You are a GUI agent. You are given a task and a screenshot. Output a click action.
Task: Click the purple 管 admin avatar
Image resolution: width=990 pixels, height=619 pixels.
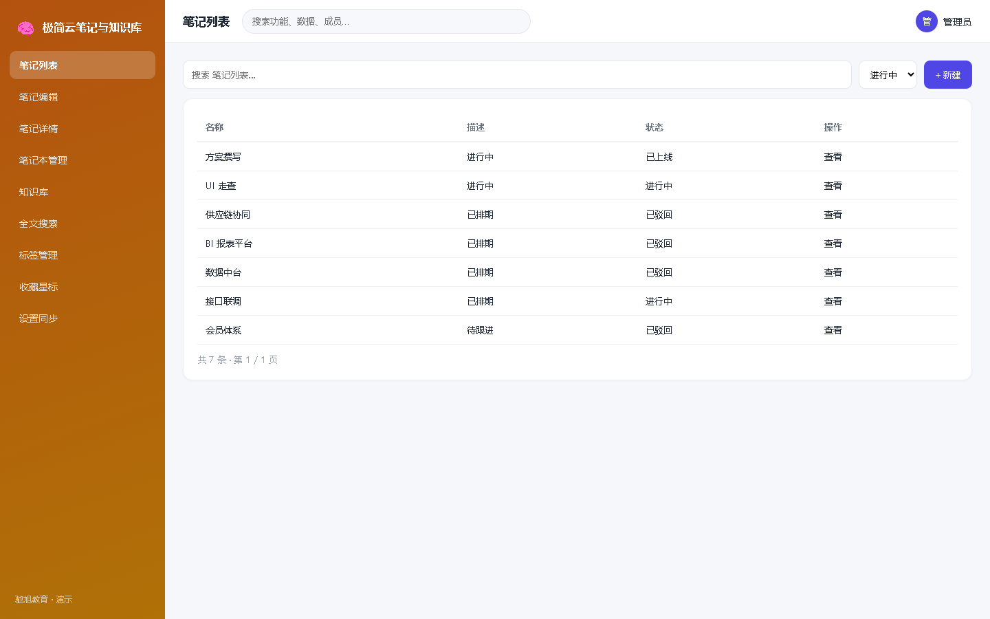tap(927, 21)
